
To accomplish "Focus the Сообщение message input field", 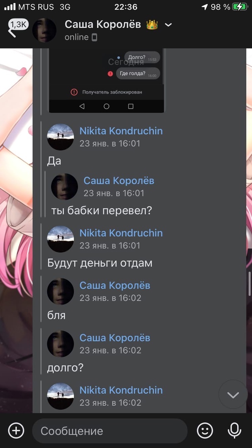I will click(x=110, y=431).
